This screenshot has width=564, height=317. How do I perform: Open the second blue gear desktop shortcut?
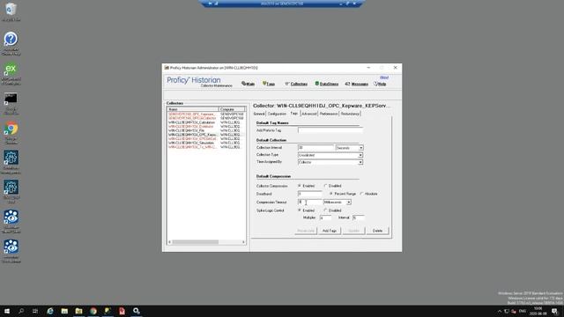tap(11, 192)
